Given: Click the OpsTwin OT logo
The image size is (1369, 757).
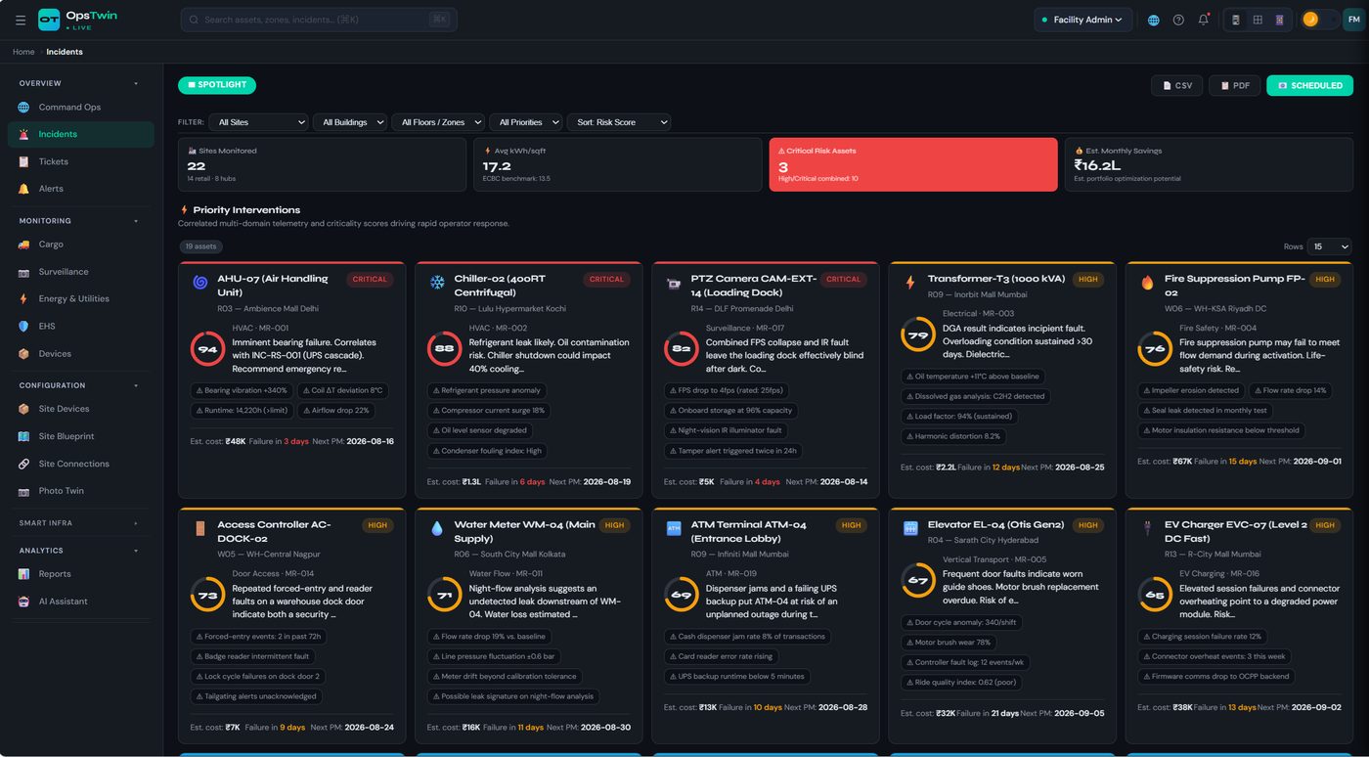Looking at the screenshot, I should point(49,20).
